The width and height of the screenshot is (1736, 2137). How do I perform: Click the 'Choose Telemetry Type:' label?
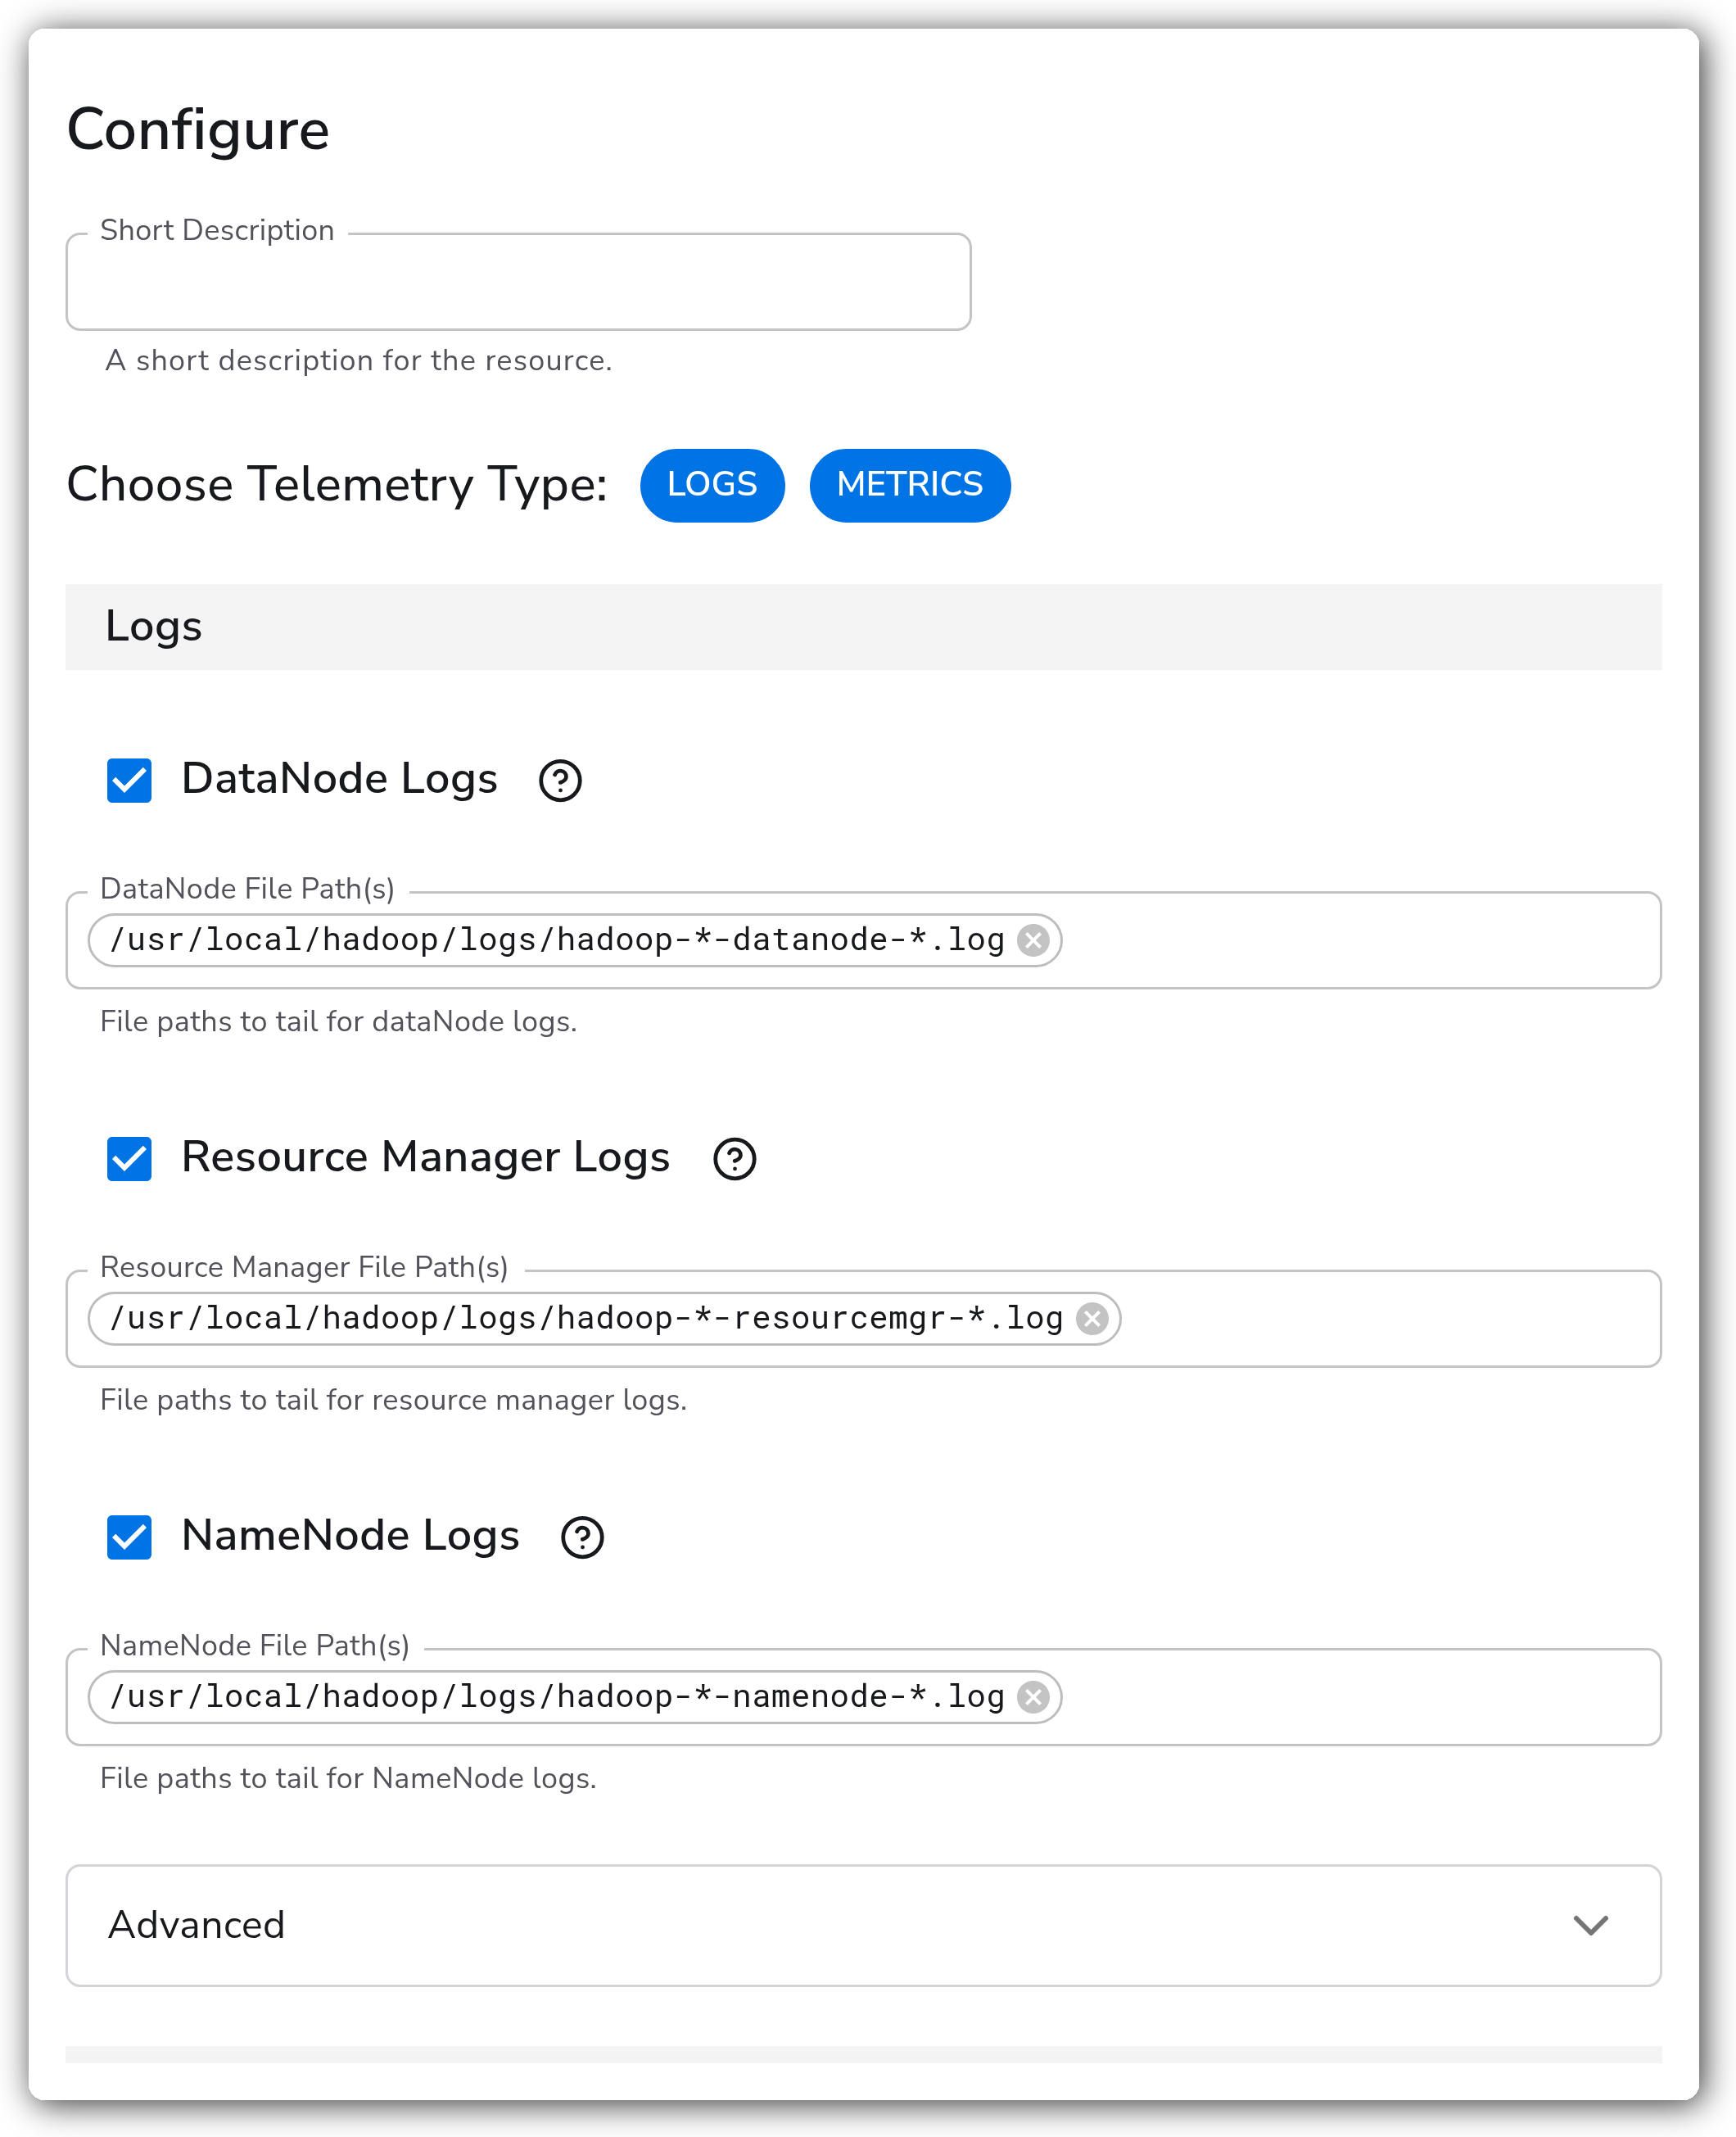[337, 485]
